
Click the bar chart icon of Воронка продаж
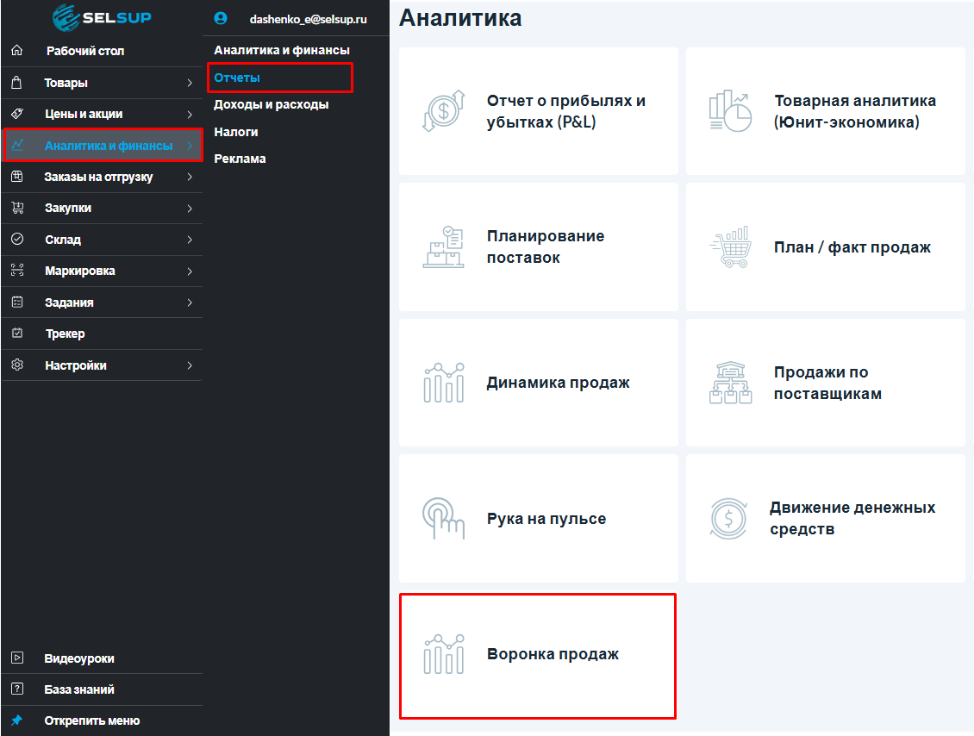pyautogui.click(x=444, y=654)
